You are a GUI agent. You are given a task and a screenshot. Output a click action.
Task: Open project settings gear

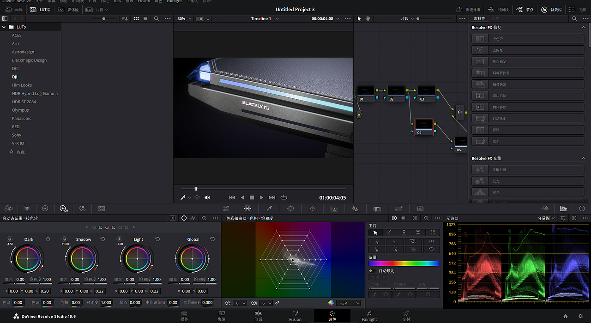[581, 316]
